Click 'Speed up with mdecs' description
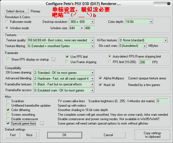The image size is (173, 143). pyautogui.click(x=72, y=106)
